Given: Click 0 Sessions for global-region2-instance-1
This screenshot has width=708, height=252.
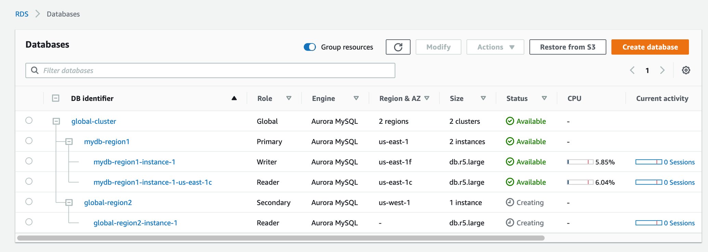Looking at the screenshot, I should point(679,223).
